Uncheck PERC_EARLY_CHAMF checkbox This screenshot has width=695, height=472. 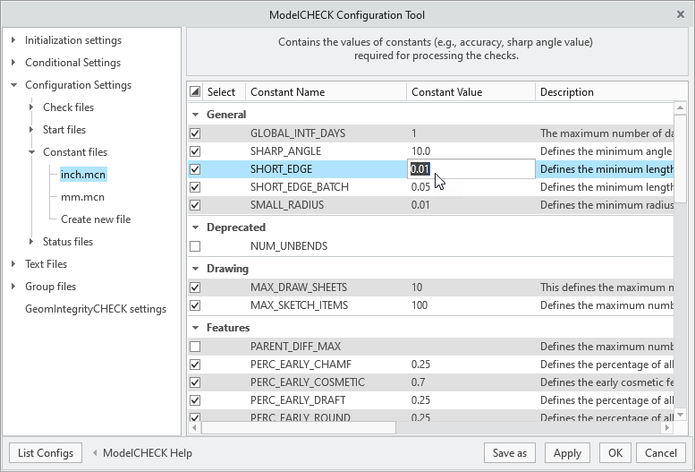[195, 365]
